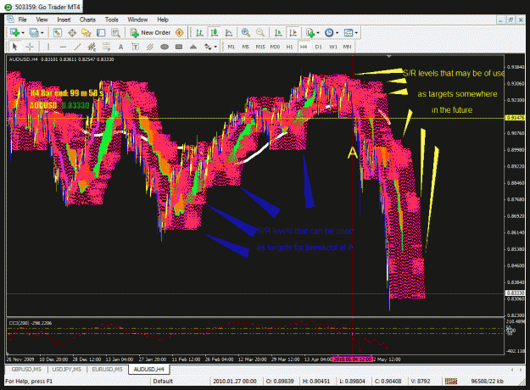This screenshot has width=530, height=390.
Task: Switch to M5 timeframe
Action: (246, 47)
